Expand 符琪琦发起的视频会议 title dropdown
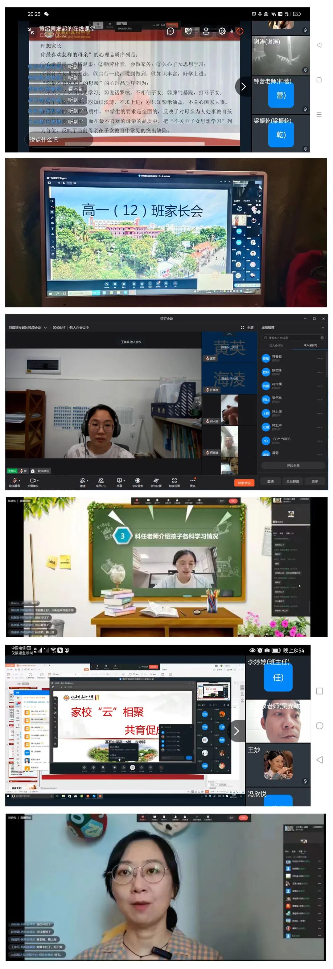This screenshot has width=333, height=969. click(x=46, y=328)
